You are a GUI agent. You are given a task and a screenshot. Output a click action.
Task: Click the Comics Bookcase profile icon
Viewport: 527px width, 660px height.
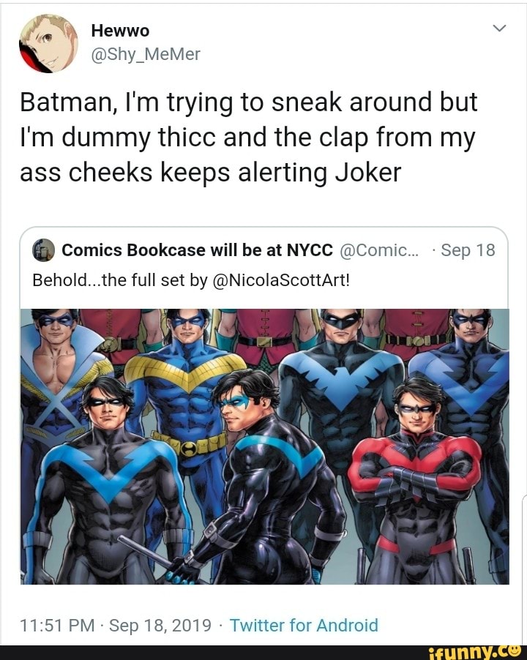(44, 250)
